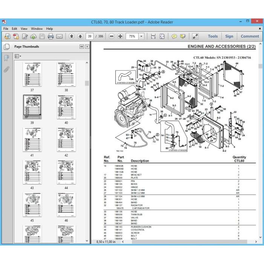Image resolution: width=264 pixels, height=264 pixels.
Task: Click the thumbnails panel scrollbar thumb
Action: (87, 83)
